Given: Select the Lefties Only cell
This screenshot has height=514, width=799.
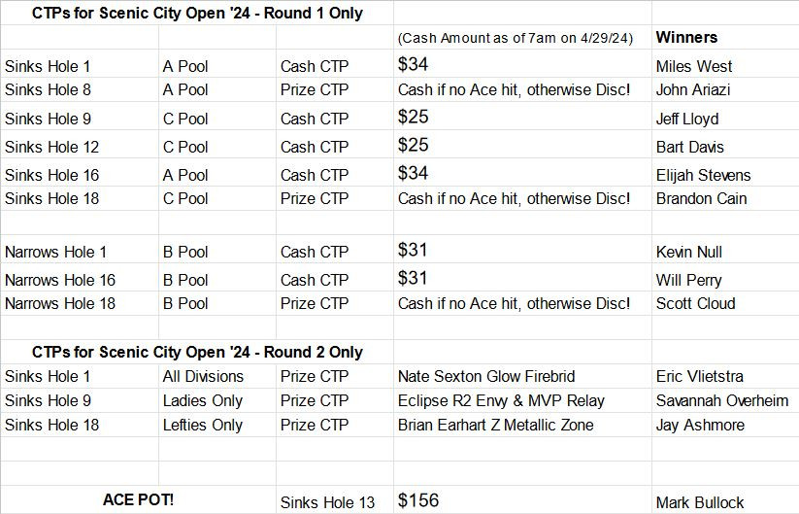Looking at the screenshot, I should coord(203,425).
